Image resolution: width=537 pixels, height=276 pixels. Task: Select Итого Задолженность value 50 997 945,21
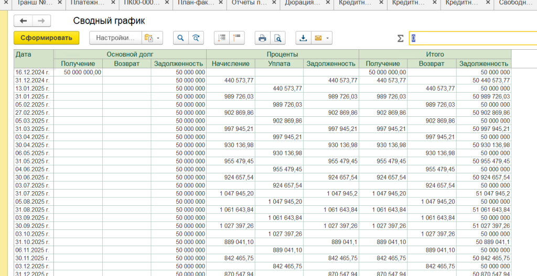click(x=484, y=129)
